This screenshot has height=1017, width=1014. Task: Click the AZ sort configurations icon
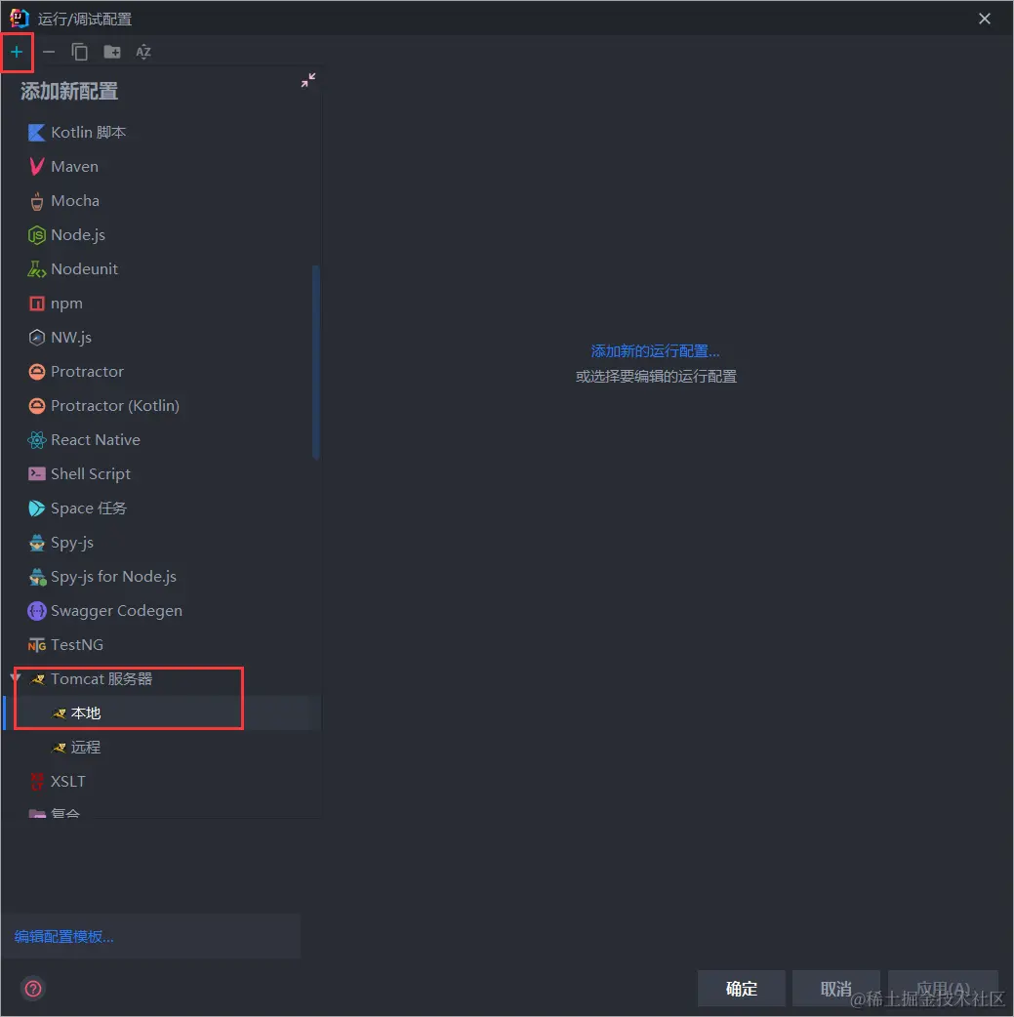coord(143,52)
